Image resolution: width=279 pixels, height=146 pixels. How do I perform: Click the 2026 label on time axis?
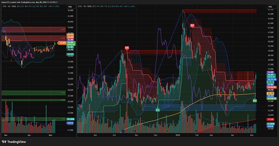pyautogui.click(x=178, y=135)
